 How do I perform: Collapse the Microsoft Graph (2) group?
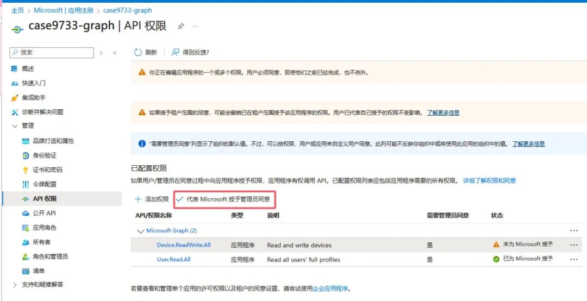[140, 231]
